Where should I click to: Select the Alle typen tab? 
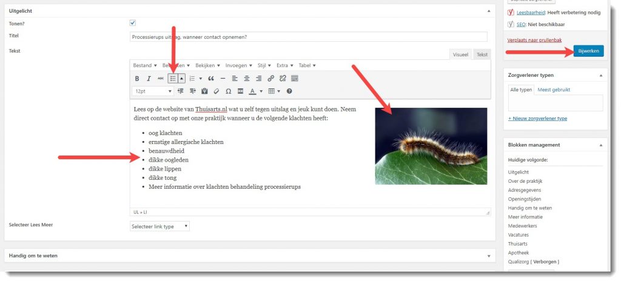[x=521, y=90]
